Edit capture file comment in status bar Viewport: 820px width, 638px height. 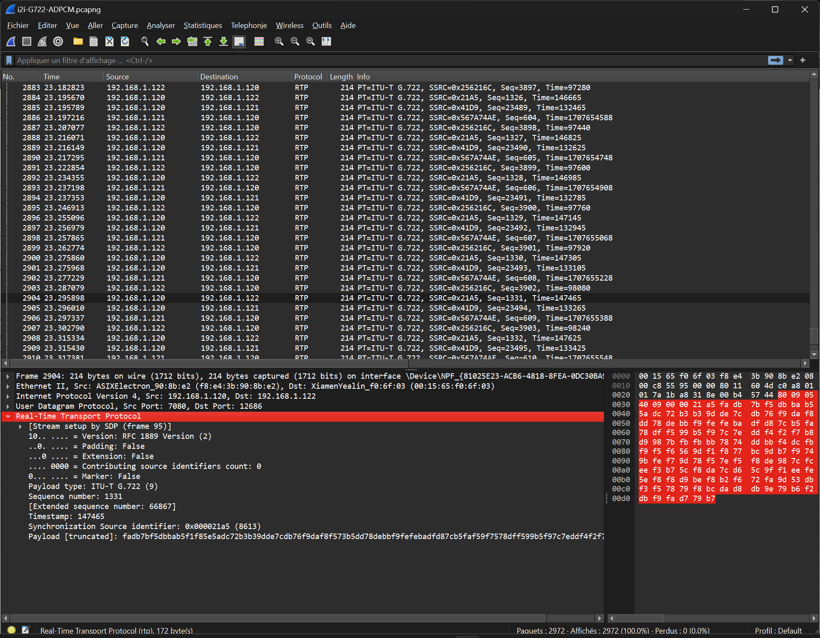tap(26, 630)
